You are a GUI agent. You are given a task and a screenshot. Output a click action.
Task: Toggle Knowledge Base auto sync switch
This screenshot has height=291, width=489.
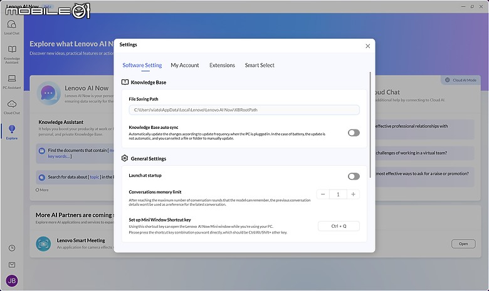pos(354,133)
